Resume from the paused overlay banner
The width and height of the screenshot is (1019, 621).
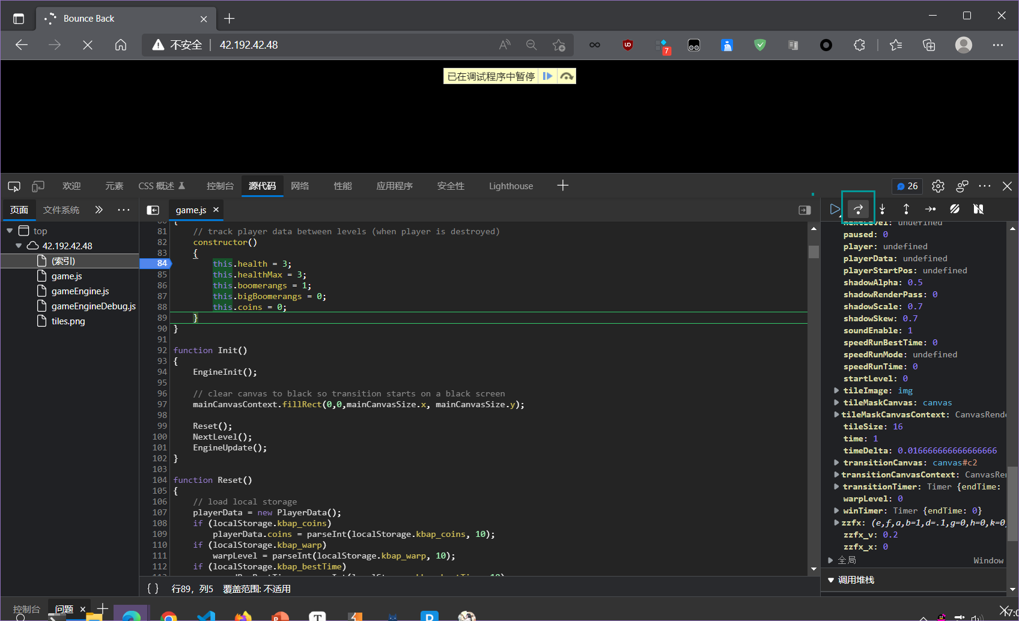point(547,76)
